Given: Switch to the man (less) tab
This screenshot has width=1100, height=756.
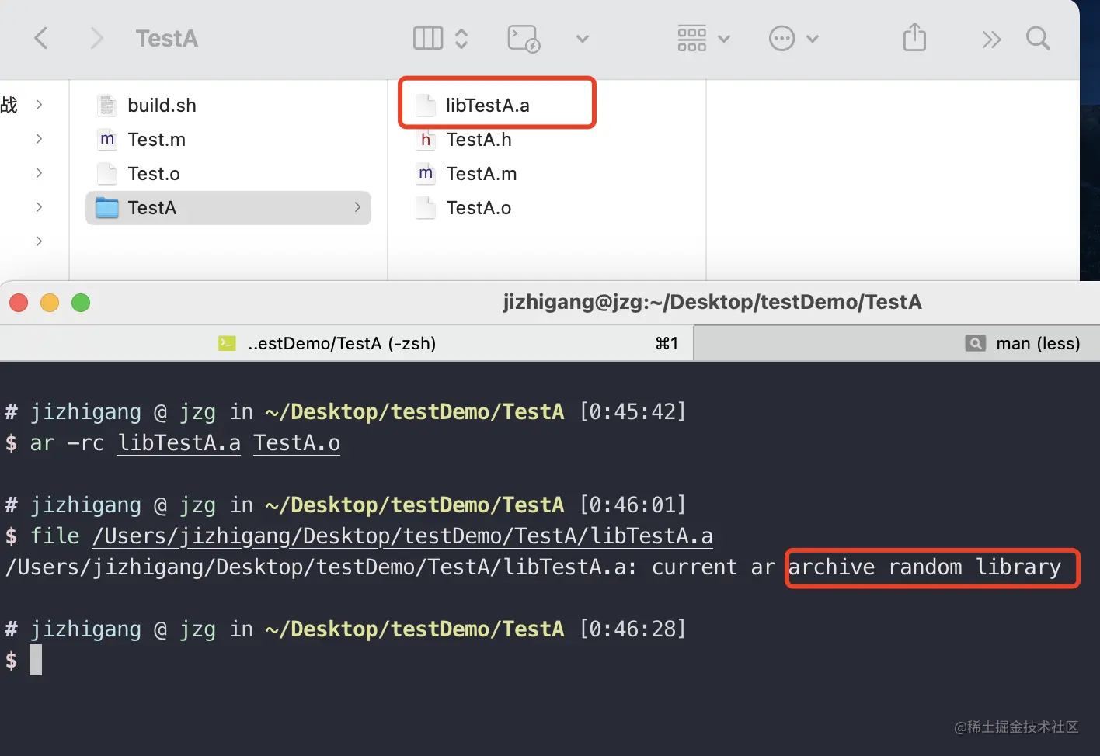Looking at the screenshot, I should point(1037,343).
